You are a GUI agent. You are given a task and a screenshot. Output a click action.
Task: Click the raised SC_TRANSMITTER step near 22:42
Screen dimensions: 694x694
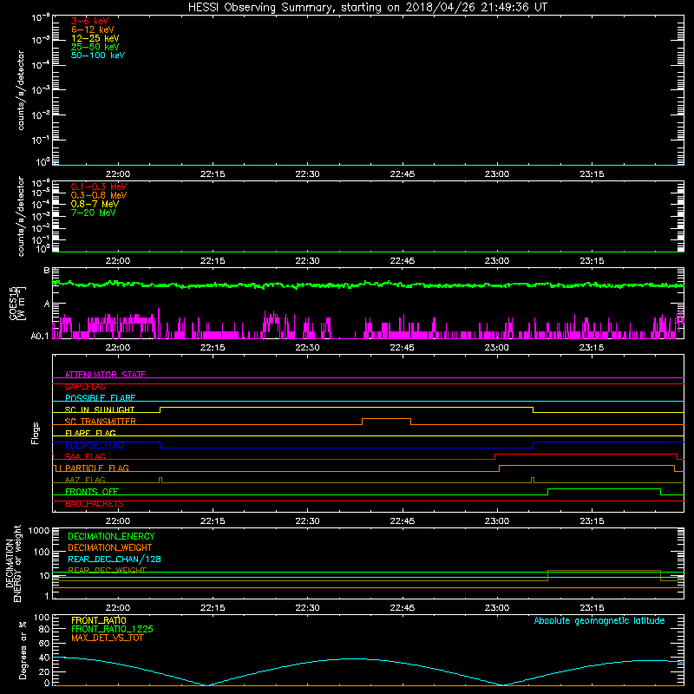point(386,419)
